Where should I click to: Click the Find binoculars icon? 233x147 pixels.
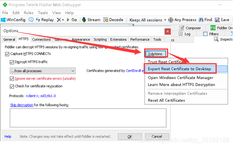click(201, 20)
